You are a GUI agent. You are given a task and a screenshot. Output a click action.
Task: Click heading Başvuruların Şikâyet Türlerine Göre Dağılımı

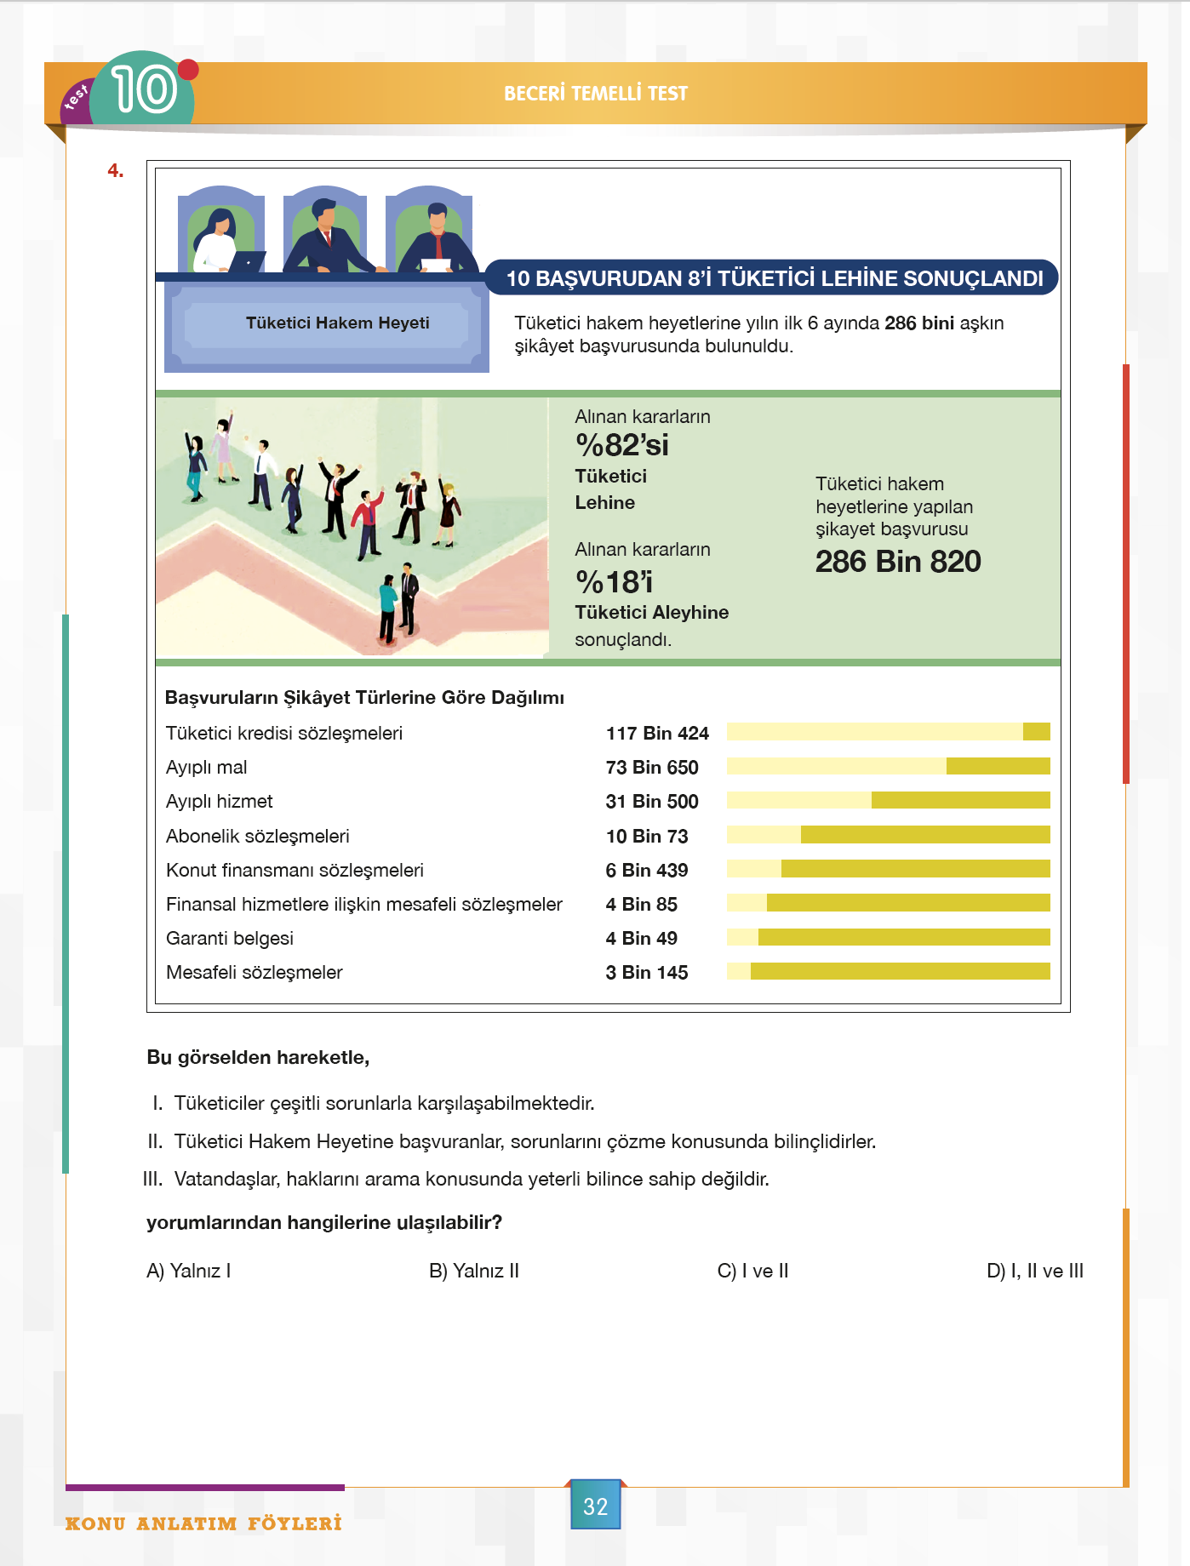pos(364,698)
